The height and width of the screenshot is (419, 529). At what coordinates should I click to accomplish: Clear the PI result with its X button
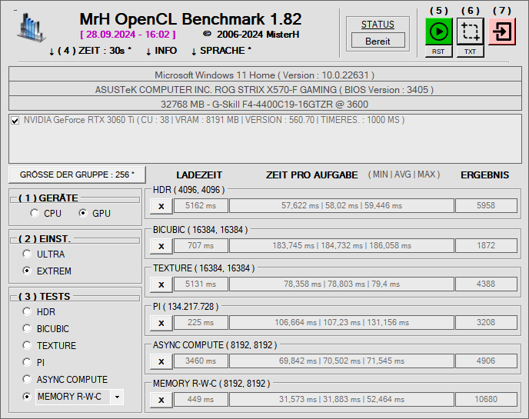point(161,323)
